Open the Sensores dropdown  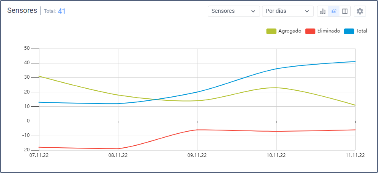(x=234, y=11)
